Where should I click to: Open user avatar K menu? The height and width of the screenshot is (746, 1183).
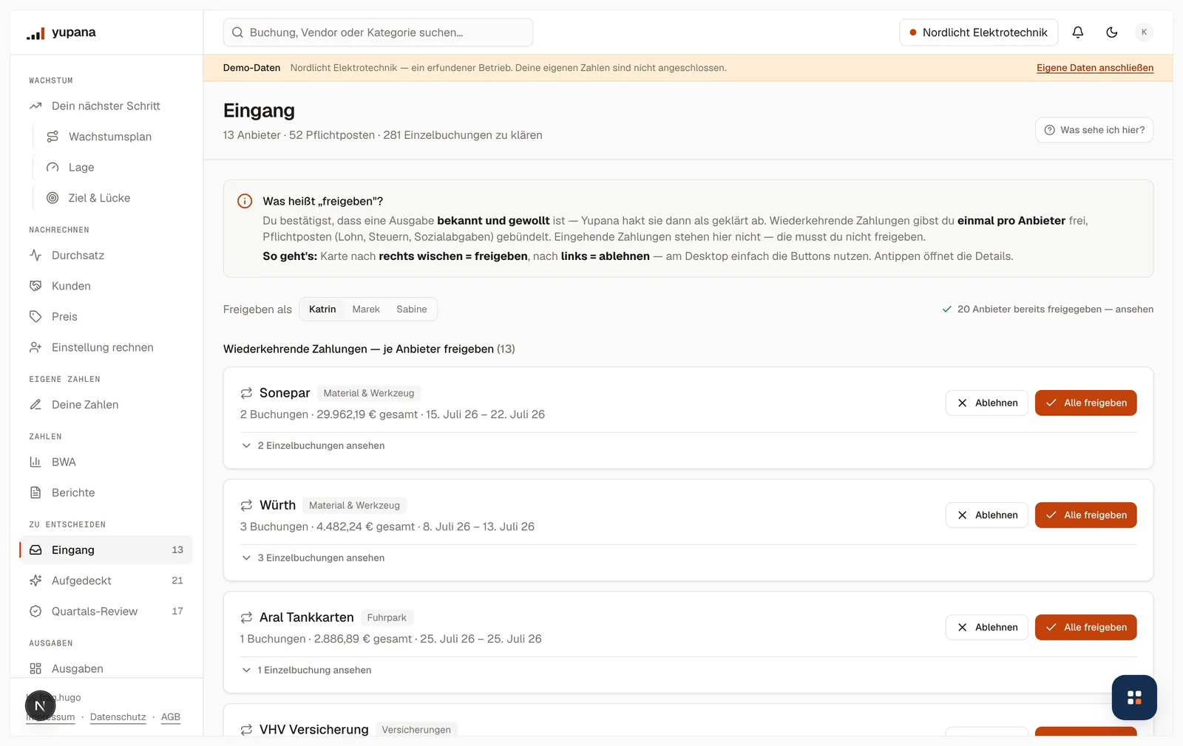click(1144, 32)
